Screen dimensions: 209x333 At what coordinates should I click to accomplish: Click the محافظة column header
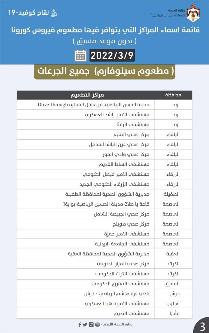click(173, 95)
